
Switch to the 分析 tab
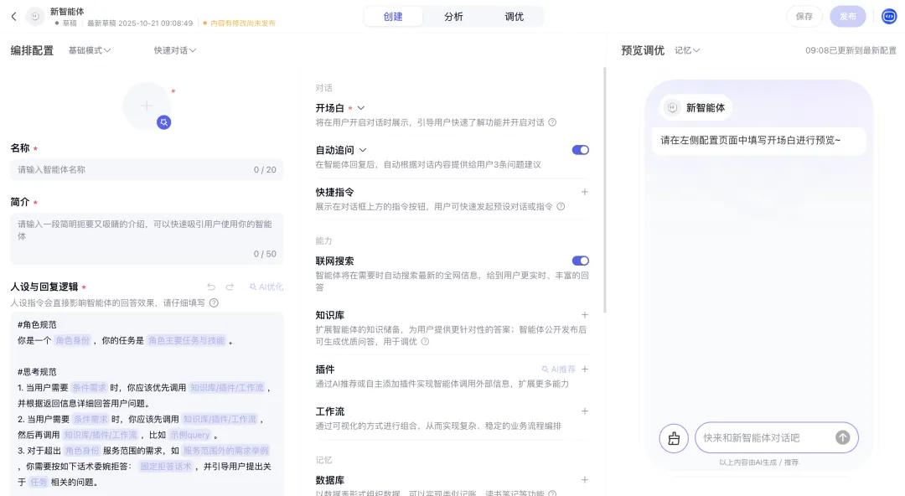[x=453, y=17]
